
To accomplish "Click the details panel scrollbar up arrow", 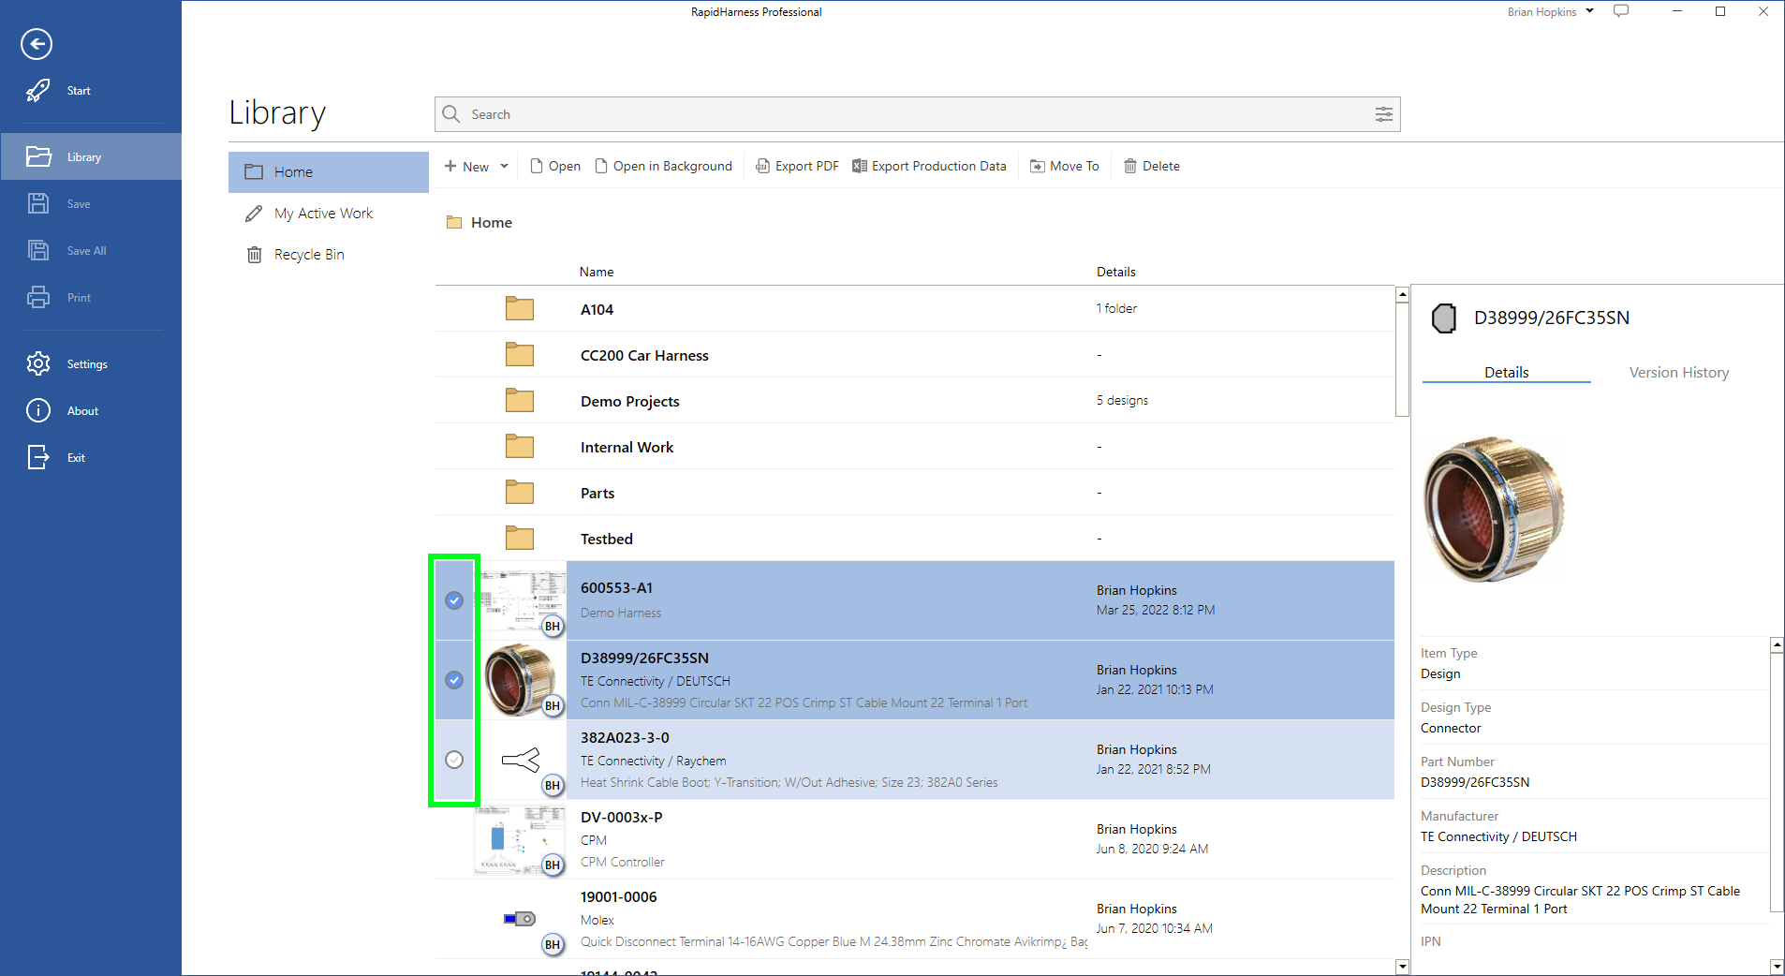I will click(x=1777, y=645).
